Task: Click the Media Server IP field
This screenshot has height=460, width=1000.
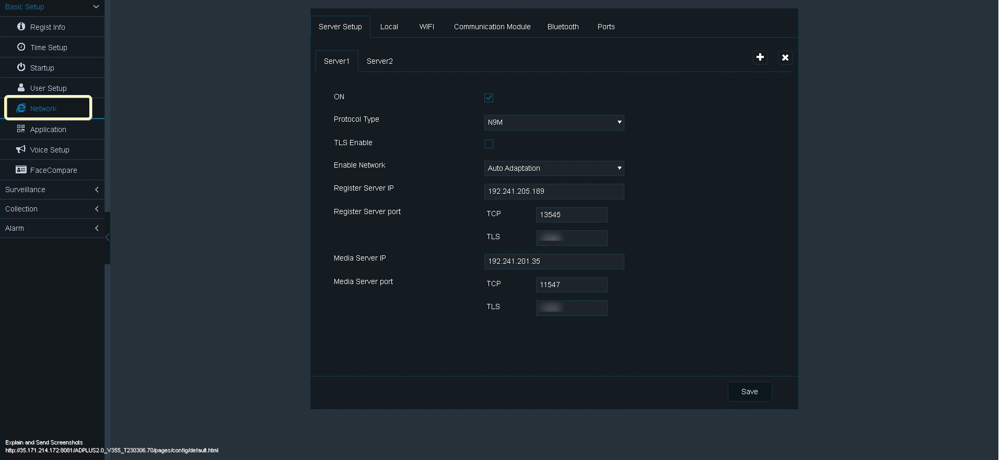Action: coord(554,261)
